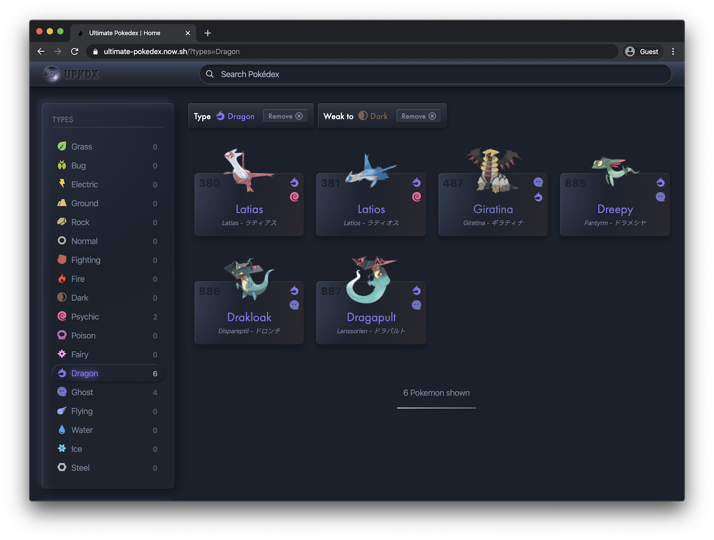Click Dragon type icon on Dragapult card
The width and height of the screenshot is (714, 540).
416,291
